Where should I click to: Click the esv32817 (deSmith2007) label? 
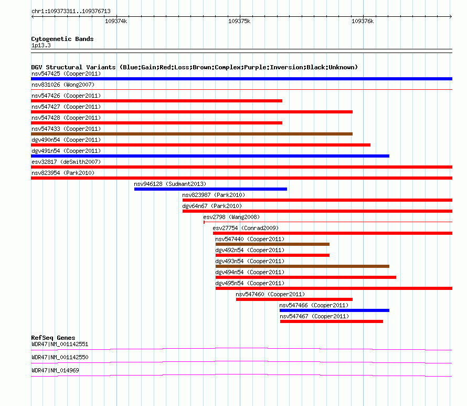[66, 162]
